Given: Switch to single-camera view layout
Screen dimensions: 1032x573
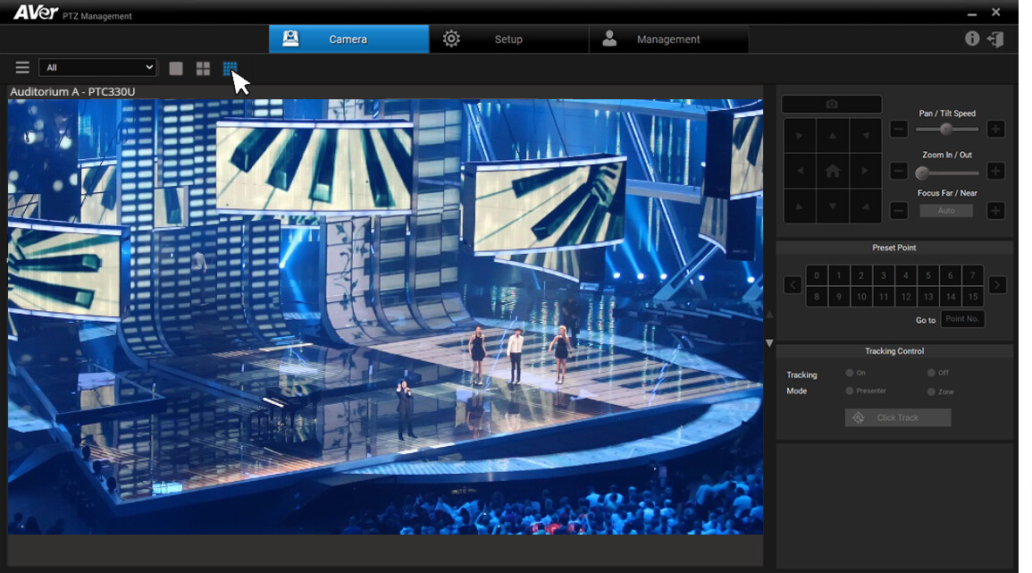Looking at the screenshot, I should click(176, 69).
